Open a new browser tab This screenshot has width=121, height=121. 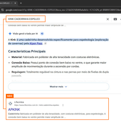[21, 3]
